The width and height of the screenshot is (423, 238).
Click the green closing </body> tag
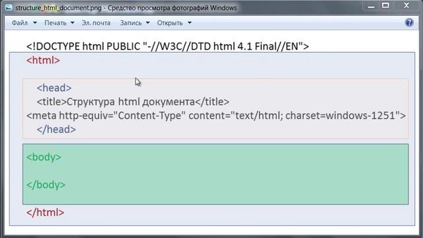(46, 185)
